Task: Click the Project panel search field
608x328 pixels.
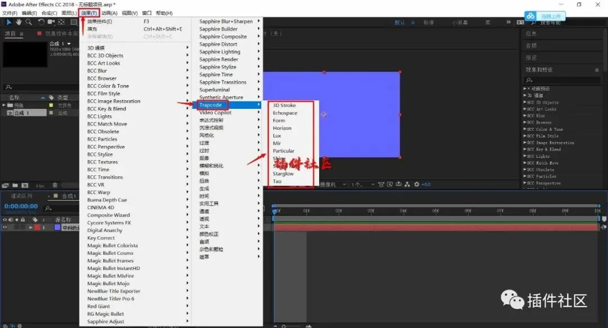Action: (41, 87)
